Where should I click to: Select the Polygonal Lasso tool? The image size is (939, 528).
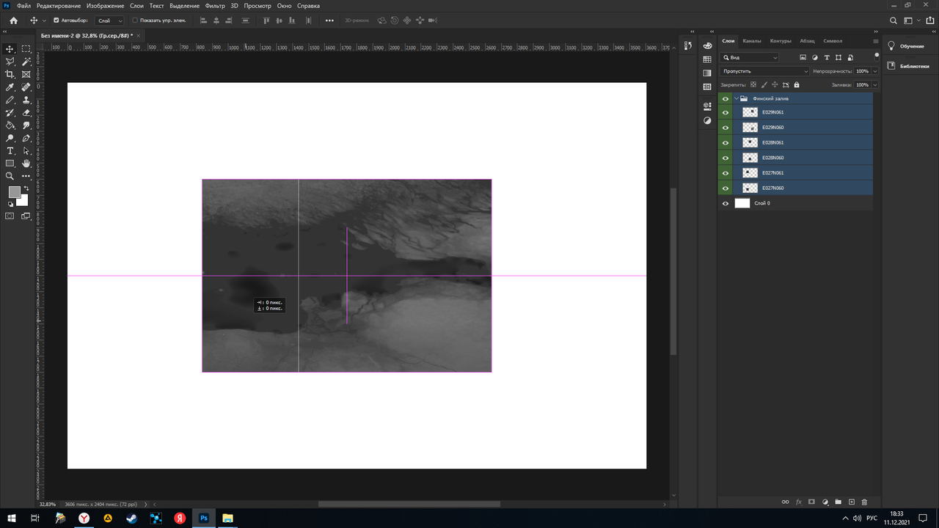pos(10,62)
